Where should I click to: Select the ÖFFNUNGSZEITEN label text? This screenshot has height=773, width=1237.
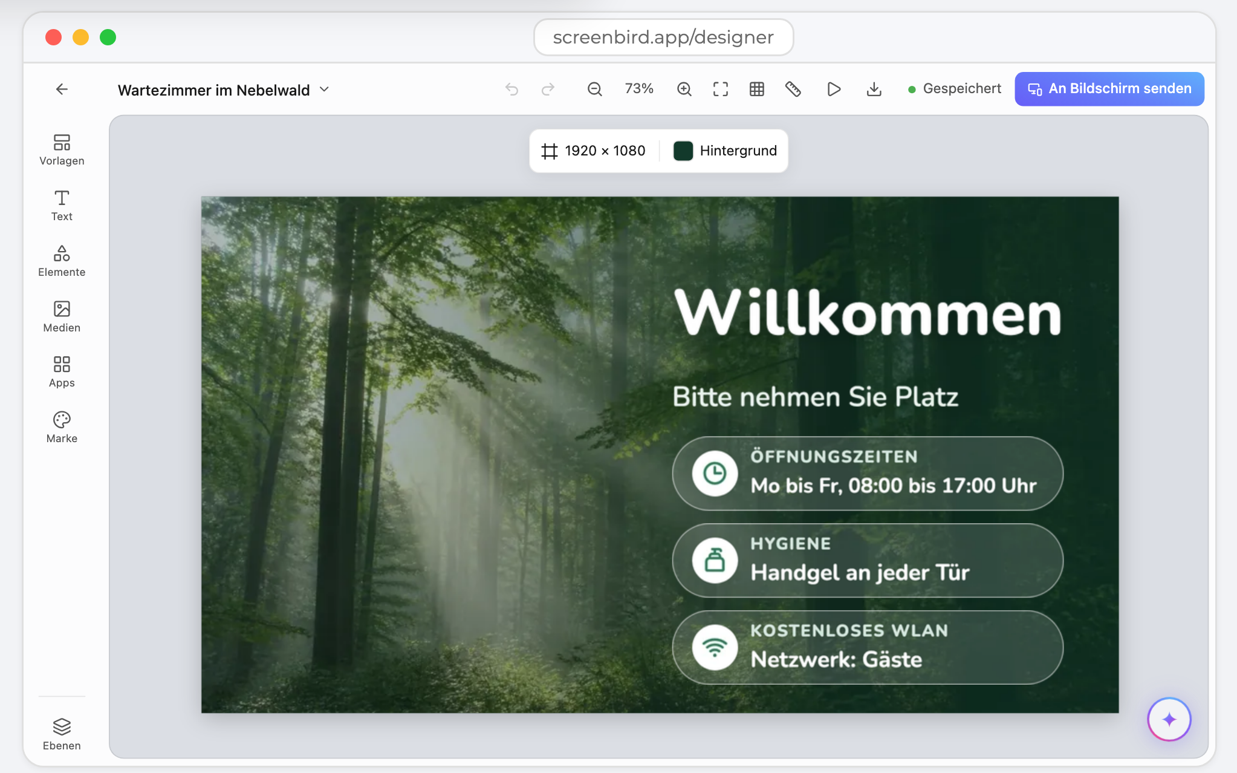(834, 457)
